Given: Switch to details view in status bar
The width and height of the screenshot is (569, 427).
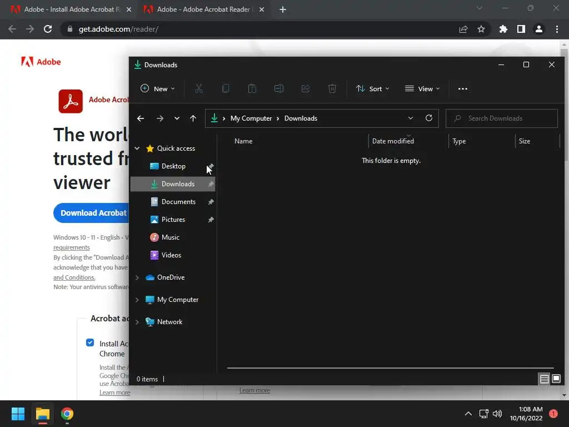Looking at the screenshot, I should point(544,379).
